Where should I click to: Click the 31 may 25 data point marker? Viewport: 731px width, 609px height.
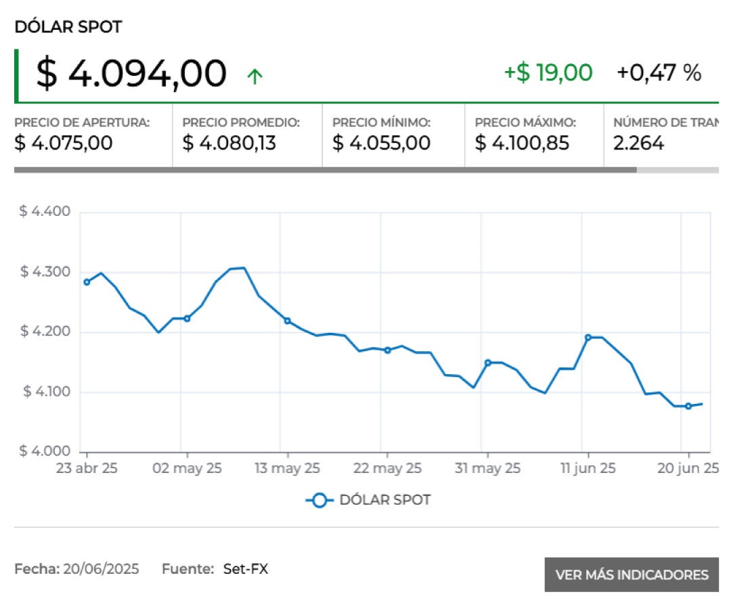(x=487, y=363)
